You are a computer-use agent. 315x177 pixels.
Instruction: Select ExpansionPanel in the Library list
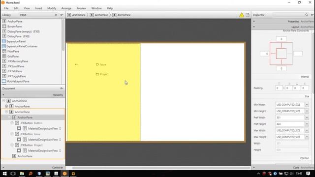coord(16,41)
